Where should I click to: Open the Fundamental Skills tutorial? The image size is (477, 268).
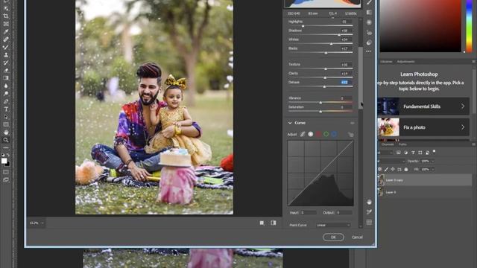click(423, 106)
